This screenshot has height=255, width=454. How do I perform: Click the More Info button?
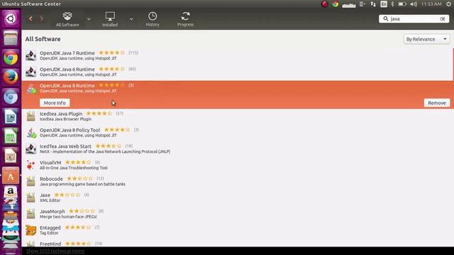(x=55, y=103)
